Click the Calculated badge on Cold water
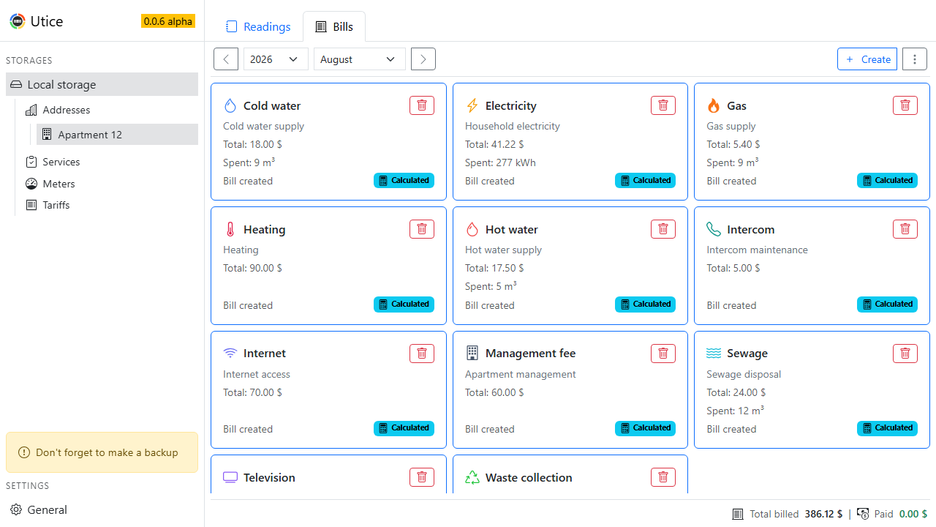Screen dimensions: 936x527 coord(404,180)
